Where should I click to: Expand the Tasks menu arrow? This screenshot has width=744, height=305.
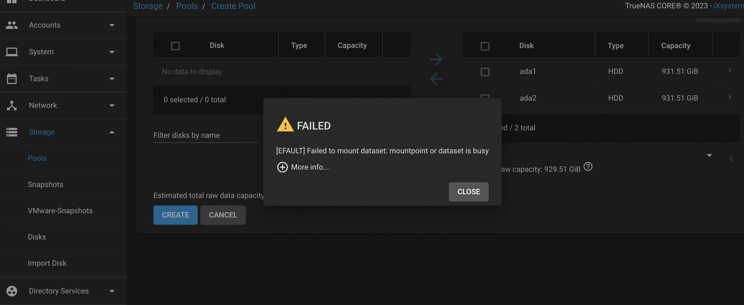(x=112, y=79)
